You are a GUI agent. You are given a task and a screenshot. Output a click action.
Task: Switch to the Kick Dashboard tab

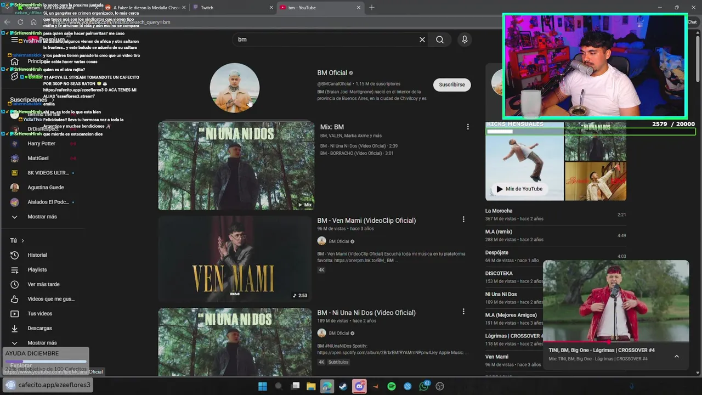click(58, 8)
